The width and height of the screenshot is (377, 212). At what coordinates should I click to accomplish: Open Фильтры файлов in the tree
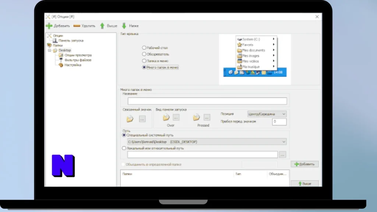click(78, 60)
